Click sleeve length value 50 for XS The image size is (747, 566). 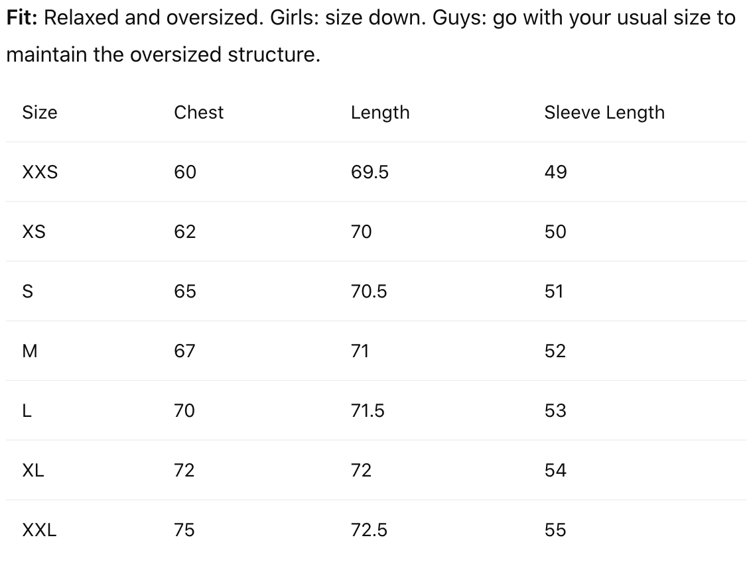(555, 232)
